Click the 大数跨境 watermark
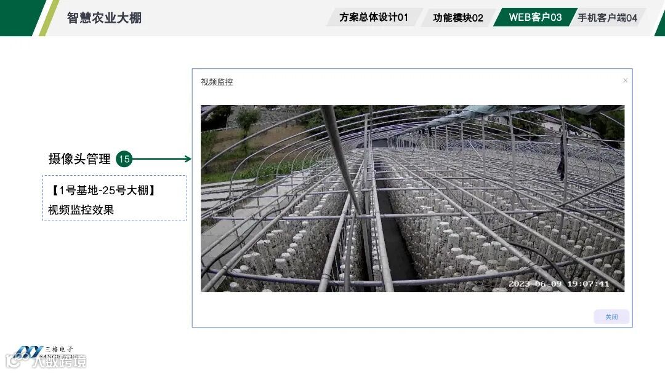The height and width of the screenshot is (373, 665). [47, 361]
